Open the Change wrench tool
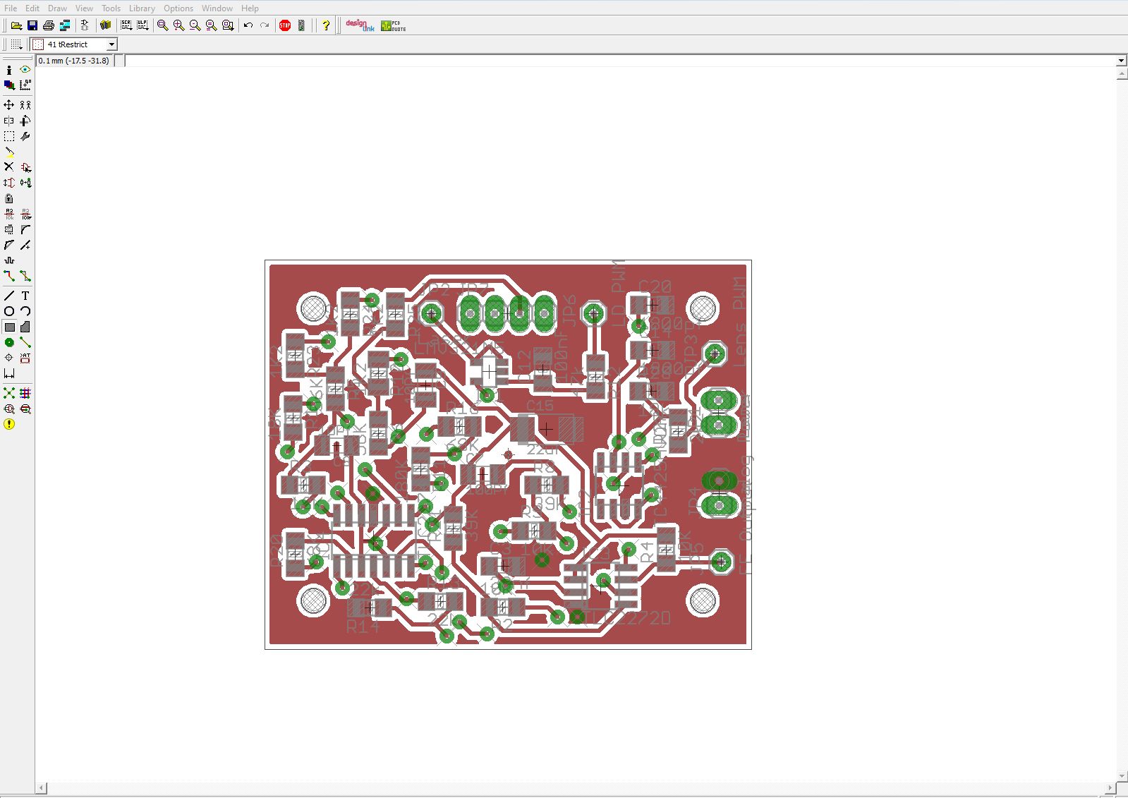The width and height of the screenshot is (1128, 798). [x=25, y=136]
